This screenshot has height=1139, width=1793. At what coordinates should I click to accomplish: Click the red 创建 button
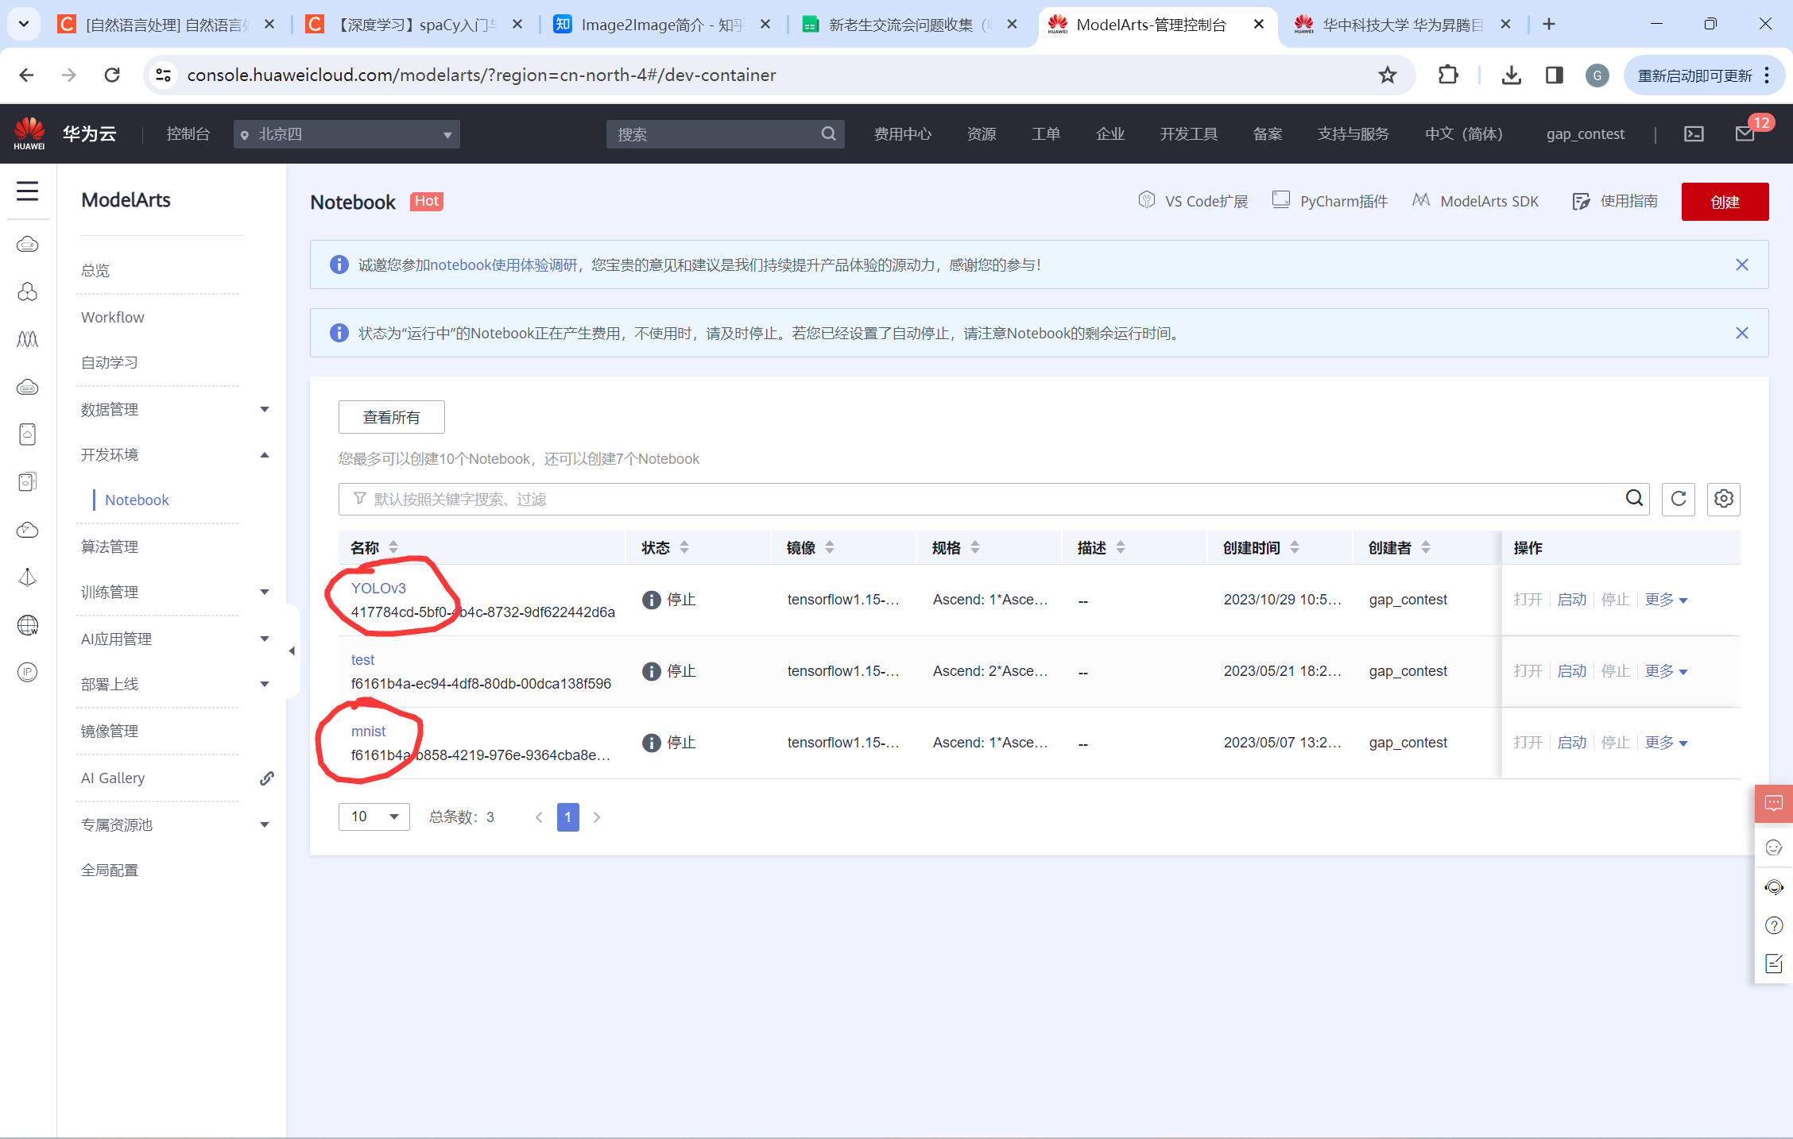click(1724, 202)
